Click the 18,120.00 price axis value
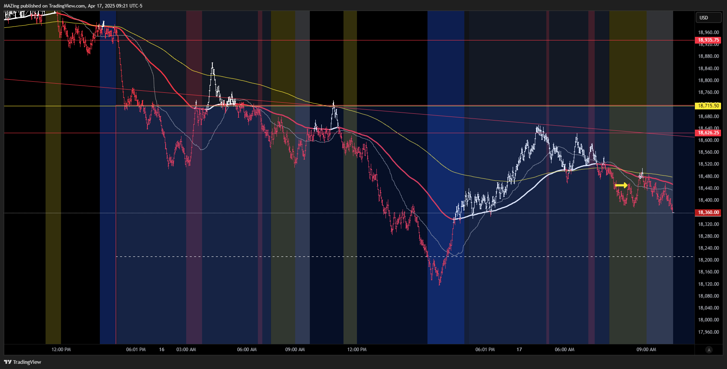This screenshot has height=369, width=727. [708, 284]
